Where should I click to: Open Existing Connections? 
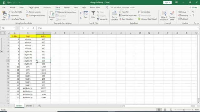(x=36, y=16)
